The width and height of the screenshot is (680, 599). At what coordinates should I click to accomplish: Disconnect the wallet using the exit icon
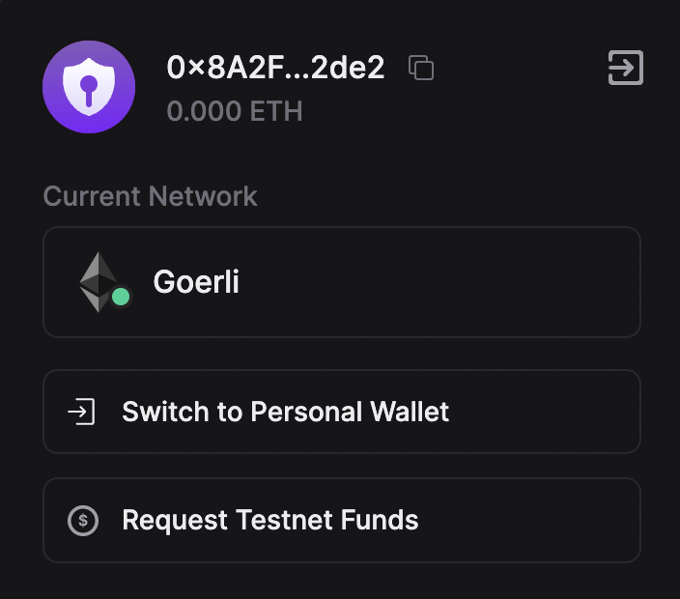coord(625,68)
